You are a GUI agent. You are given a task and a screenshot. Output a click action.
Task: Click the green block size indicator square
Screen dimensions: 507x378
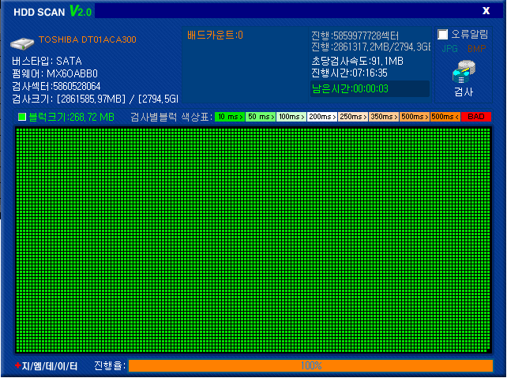coord(22,117)
